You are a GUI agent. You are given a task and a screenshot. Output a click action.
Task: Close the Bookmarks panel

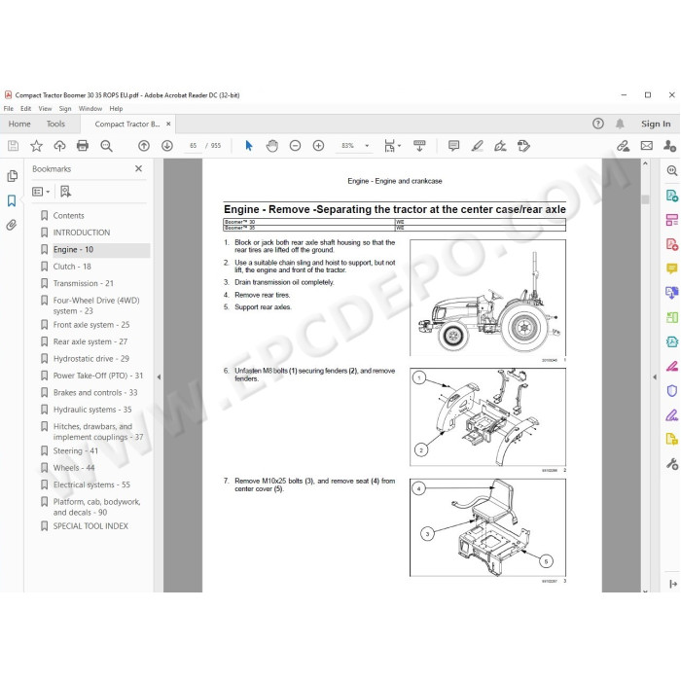(x=138, y=168)
